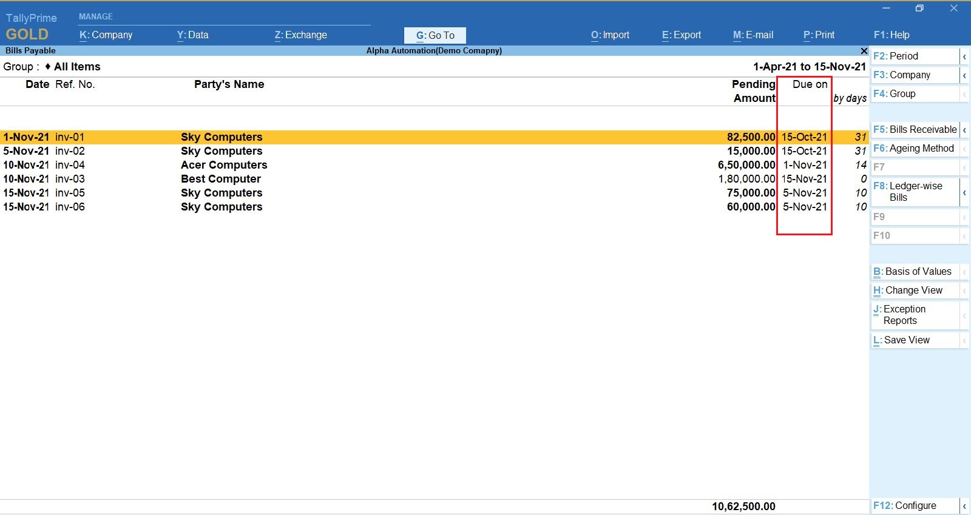Close the Bills Payable report with X
The image size is (971, 515).
pos(864,51)
